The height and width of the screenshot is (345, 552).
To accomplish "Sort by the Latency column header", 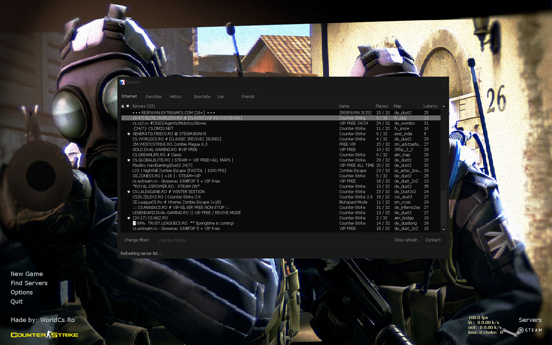I will [431, 106].
